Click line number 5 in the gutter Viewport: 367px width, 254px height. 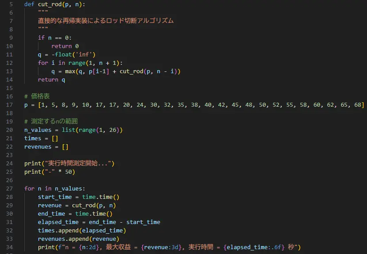point(11,4)
